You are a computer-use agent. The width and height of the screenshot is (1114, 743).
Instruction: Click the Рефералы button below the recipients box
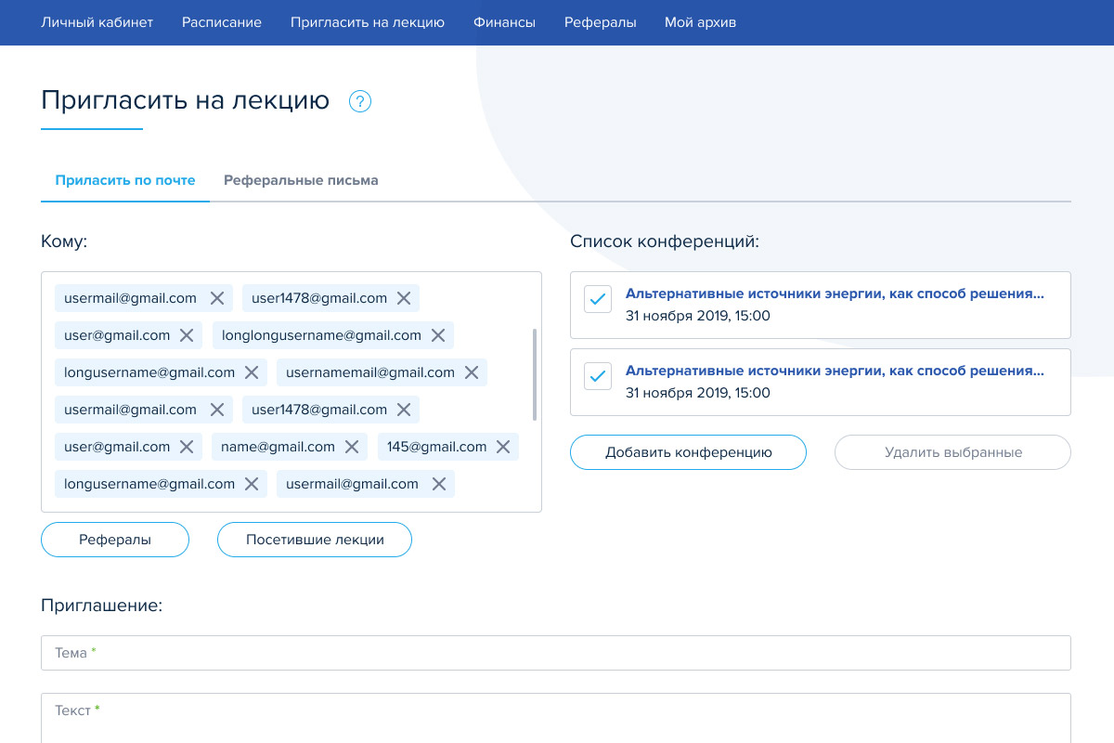[x=115, y=540]
